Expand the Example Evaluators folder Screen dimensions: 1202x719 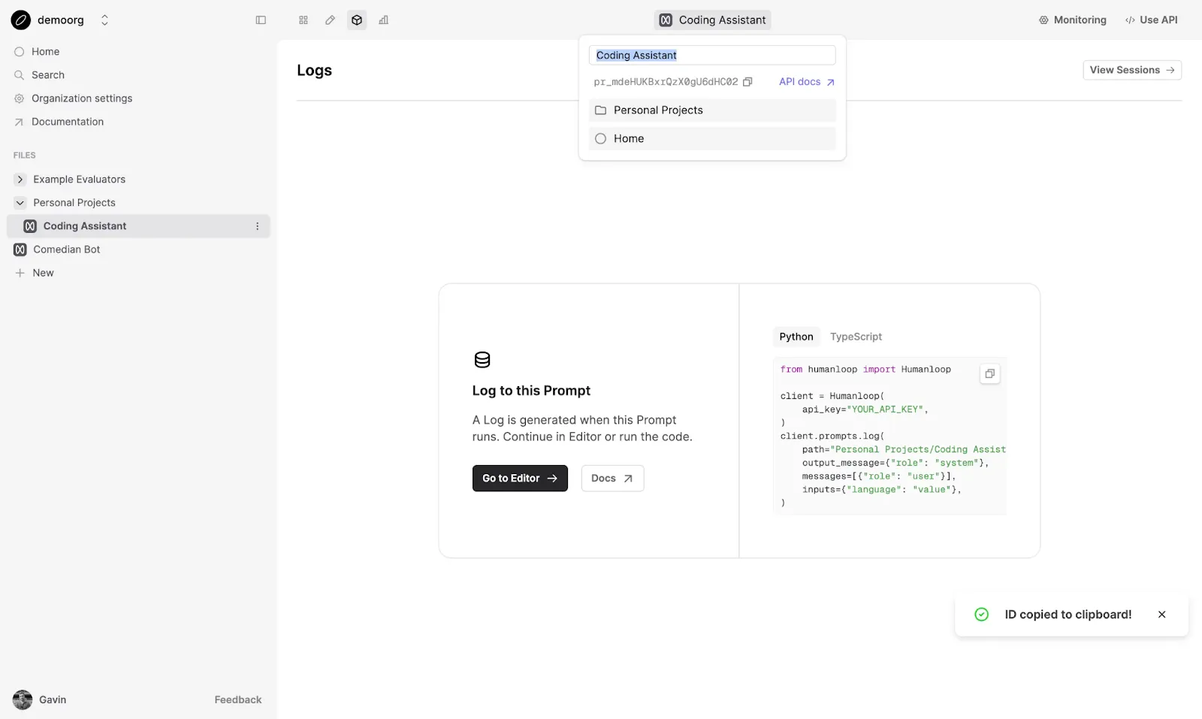(20, 180)
